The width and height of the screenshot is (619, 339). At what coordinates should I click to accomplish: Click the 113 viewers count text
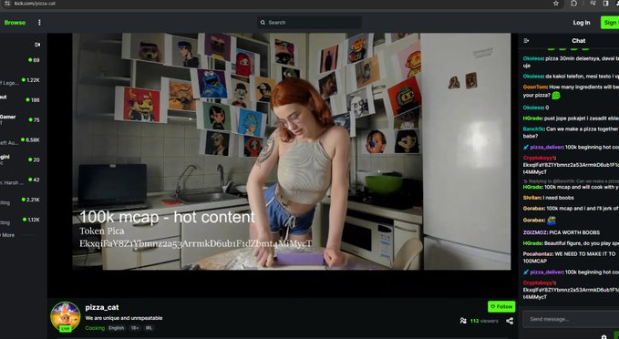pyautogui.click(x=484, y=321)
